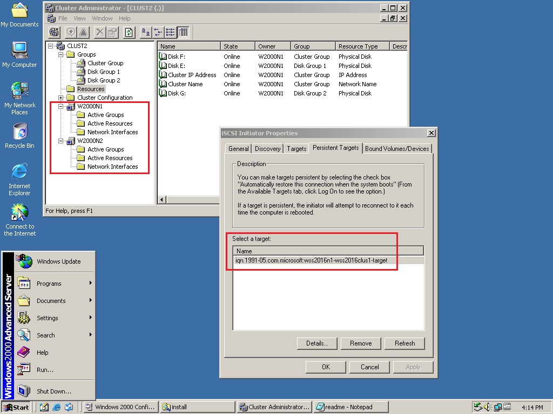Expand Settings submenu arrow in Start menu
The width and height of the screenshot is (553, 414).
tap(90, 318)
